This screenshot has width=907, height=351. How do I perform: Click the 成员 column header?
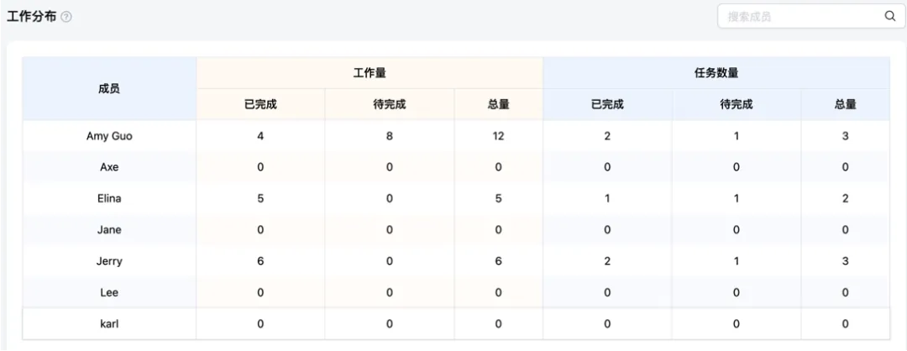click(109, 88)
